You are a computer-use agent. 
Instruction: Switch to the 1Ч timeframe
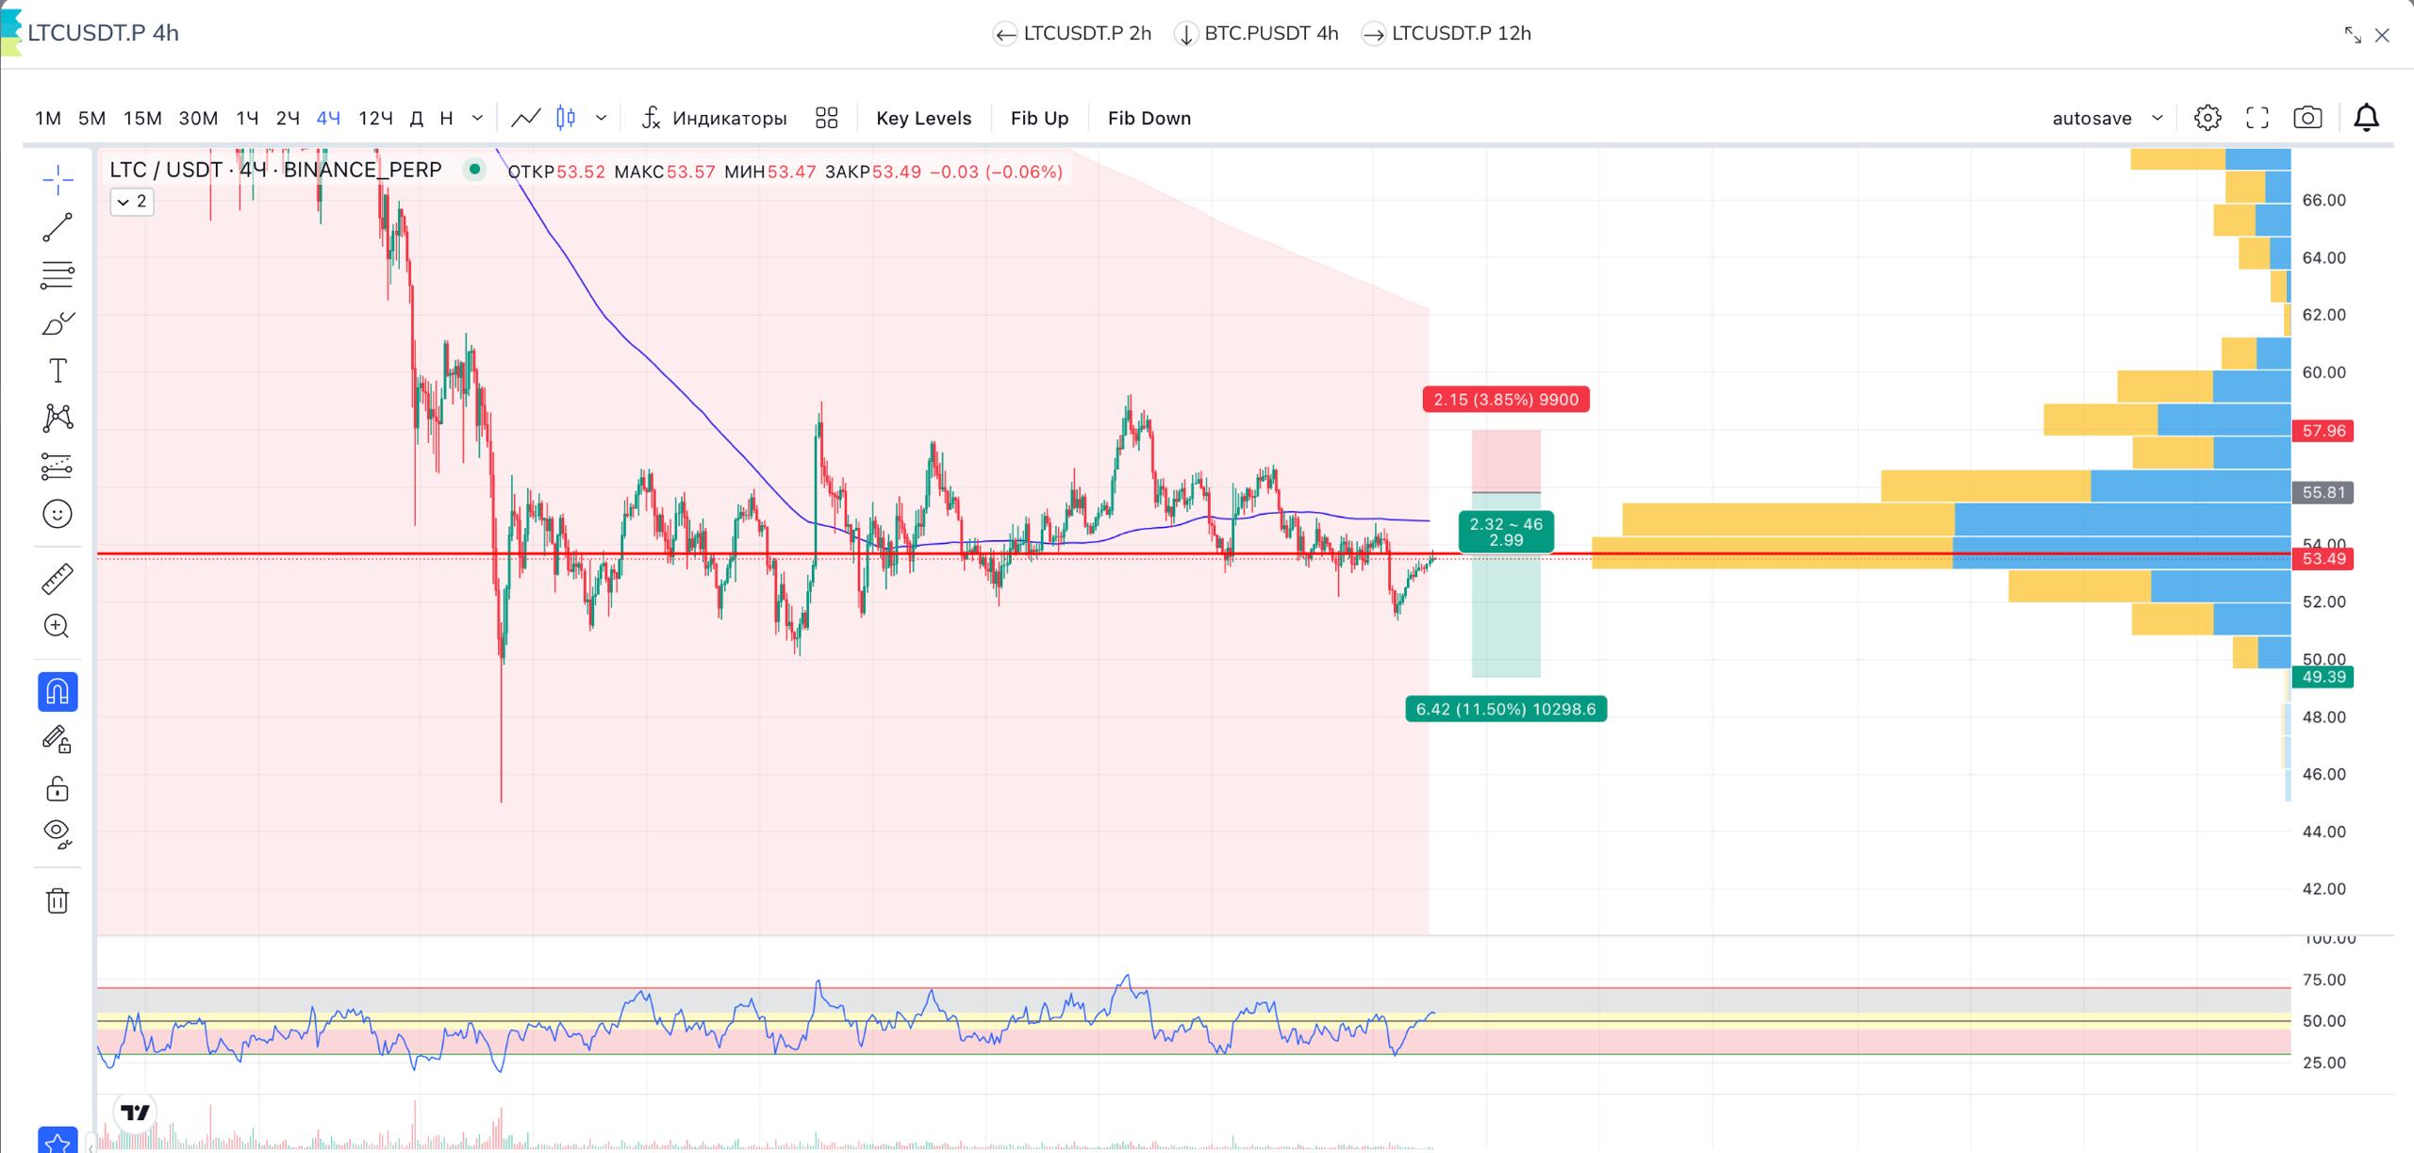coord(247,118)
